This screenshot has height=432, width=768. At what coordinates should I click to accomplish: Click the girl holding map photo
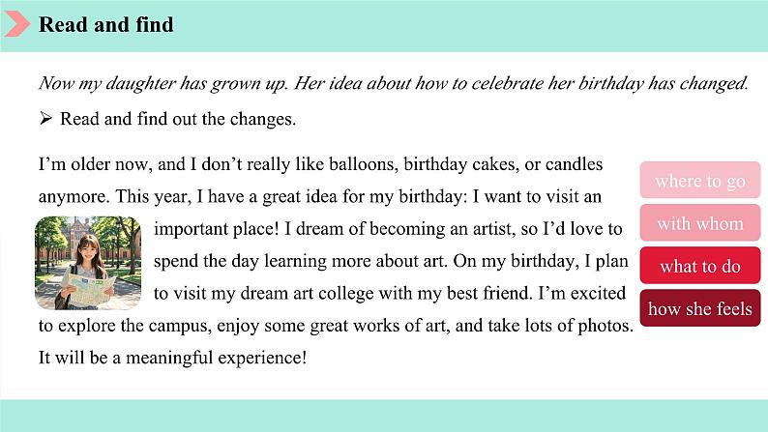point(88,263)
